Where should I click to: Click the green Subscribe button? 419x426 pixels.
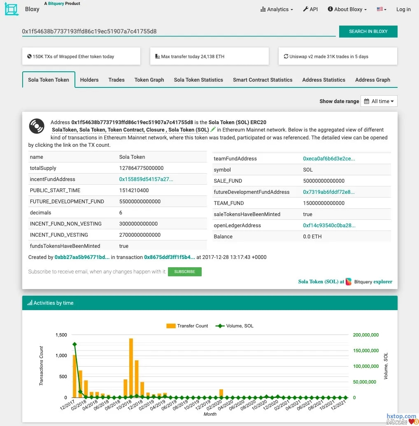[185, 272]
